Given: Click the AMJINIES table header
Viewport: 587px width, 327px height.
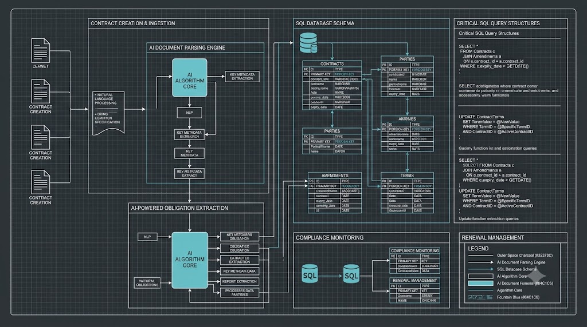Looking at the screenshot, I should (407, 119).
